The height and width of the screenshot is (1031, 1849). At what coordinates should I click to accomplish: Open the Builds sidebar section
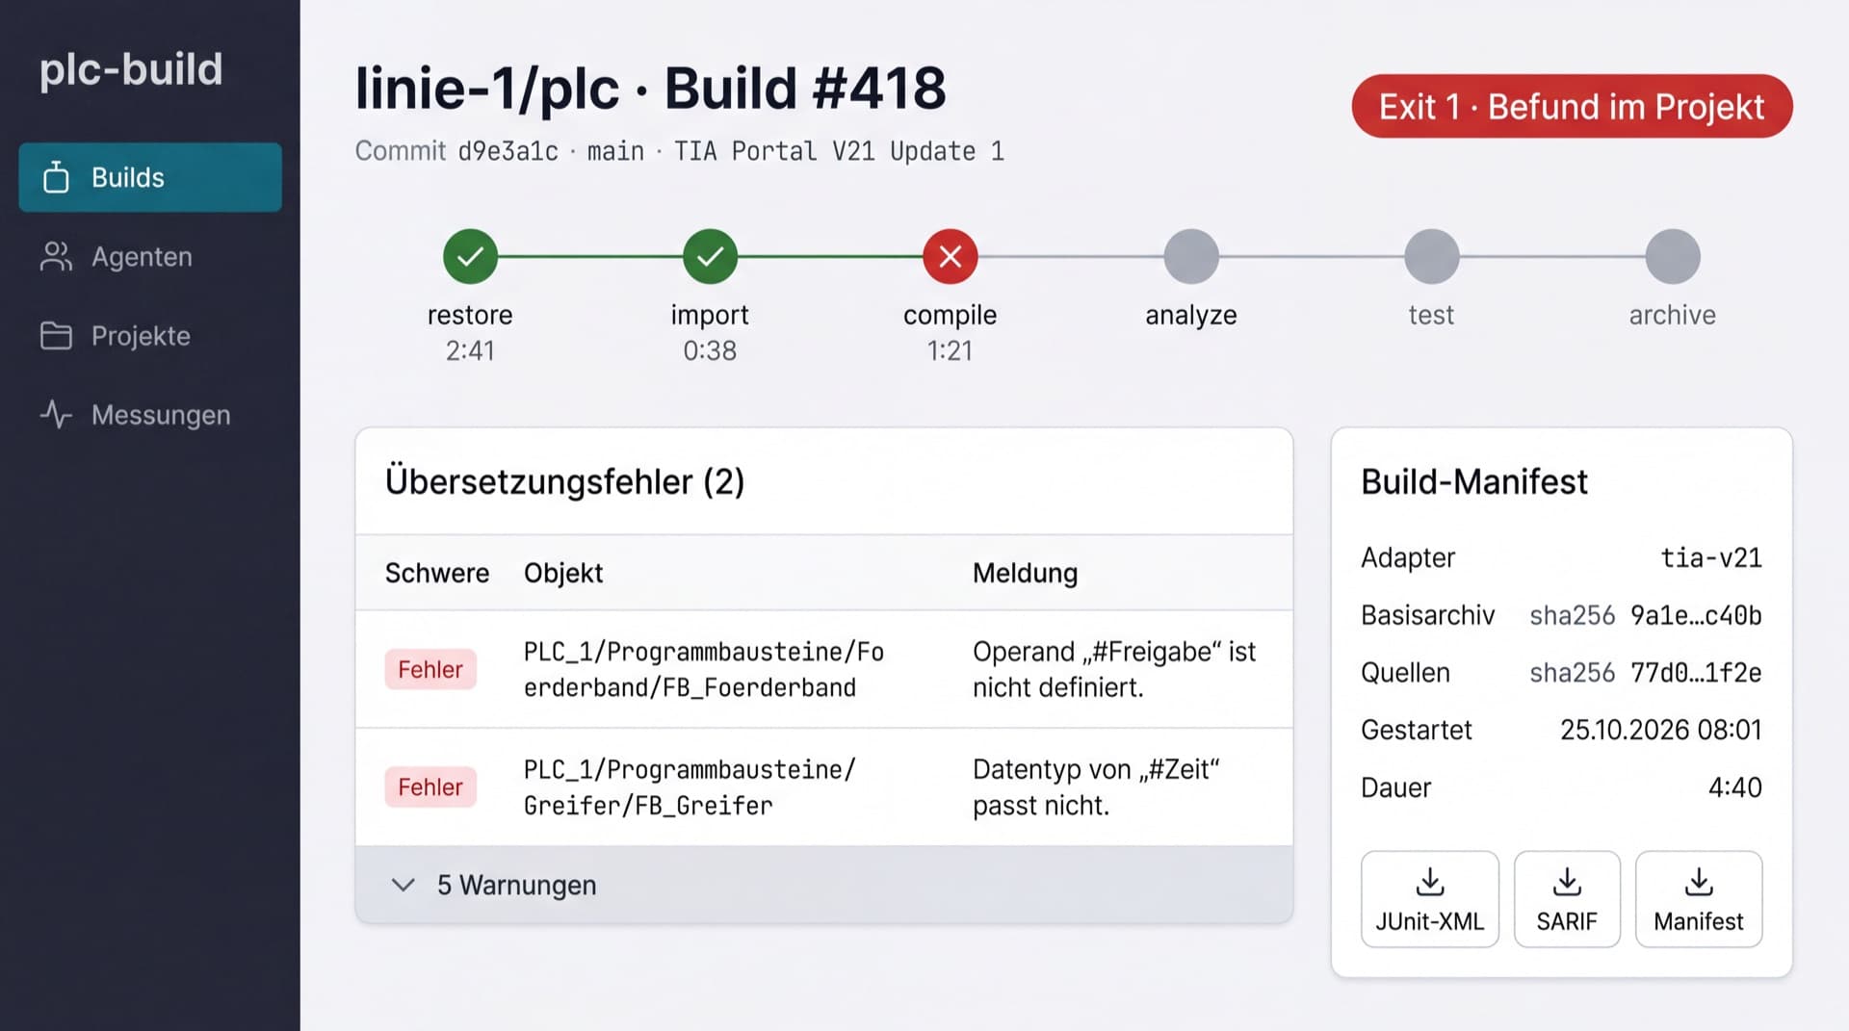click(x=150, y=177)
